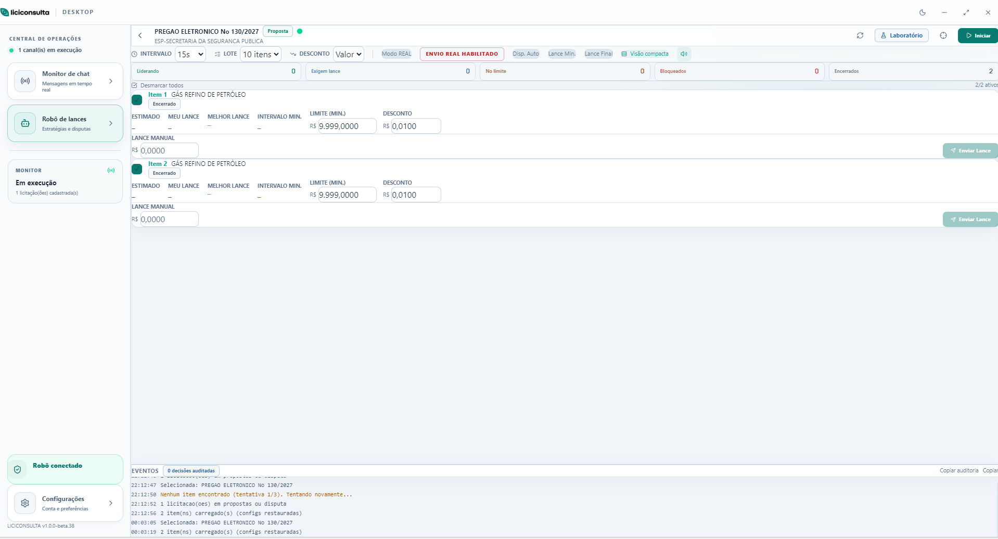Click the Liciconsulta logo icon
The image size is (998, 539).
tap(5, 12)
